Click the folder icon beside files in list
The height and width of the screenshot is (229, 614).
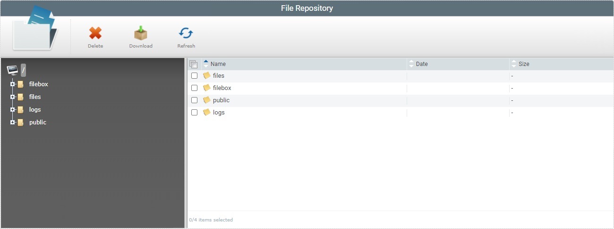[206, 75]
